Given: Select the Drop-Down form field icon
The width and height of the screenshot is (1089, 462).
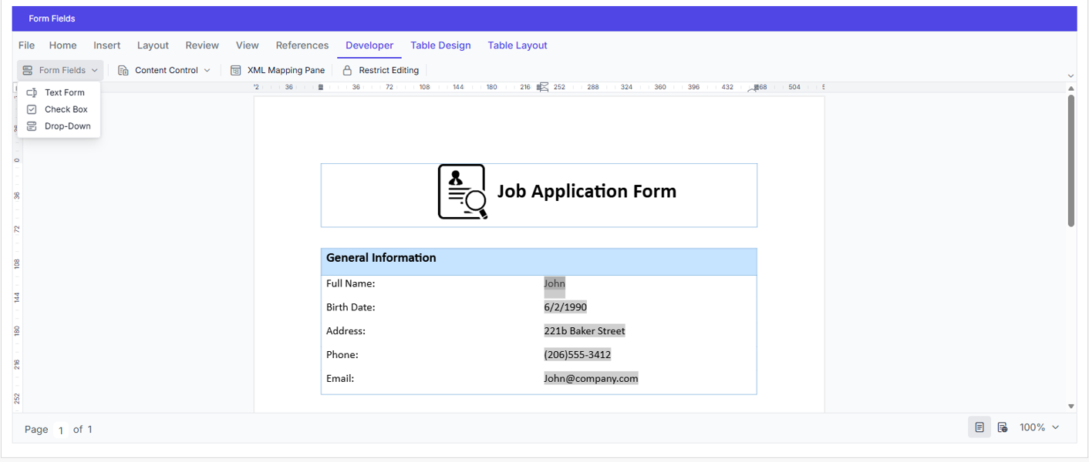Looking at the screenshot, I should tap(32, 126).
